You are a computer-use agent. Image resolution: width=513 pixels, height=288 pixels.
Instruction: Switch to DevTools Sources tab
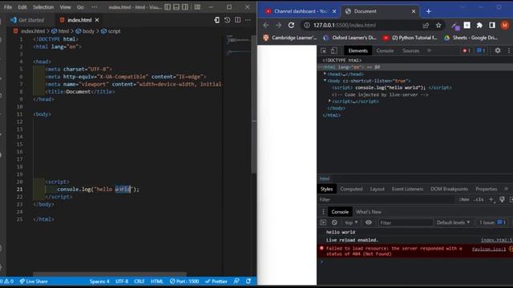410,50
